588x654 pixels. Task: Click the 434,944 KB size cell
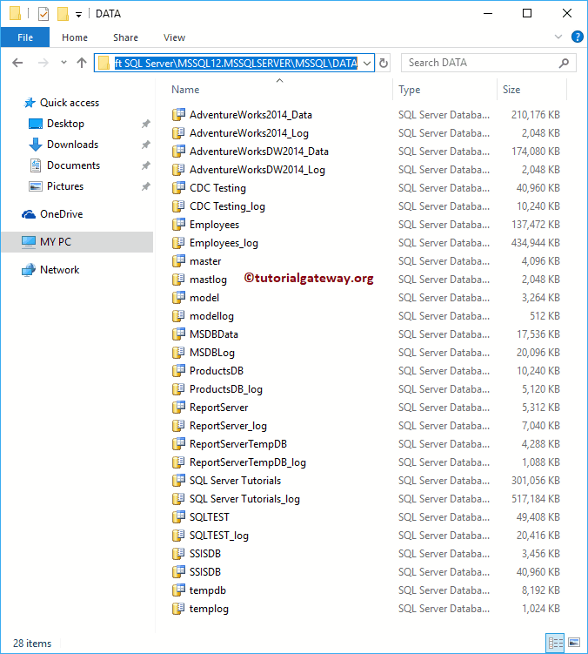pos(536,243)
